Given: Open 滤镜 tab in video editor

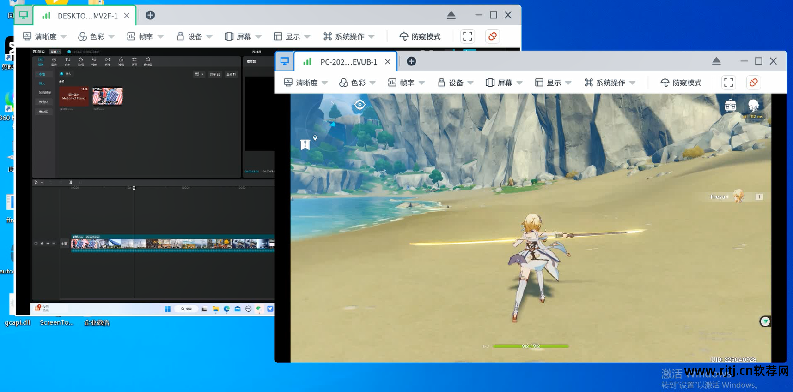Looking at the screenshot, I should tap(121, 62).
